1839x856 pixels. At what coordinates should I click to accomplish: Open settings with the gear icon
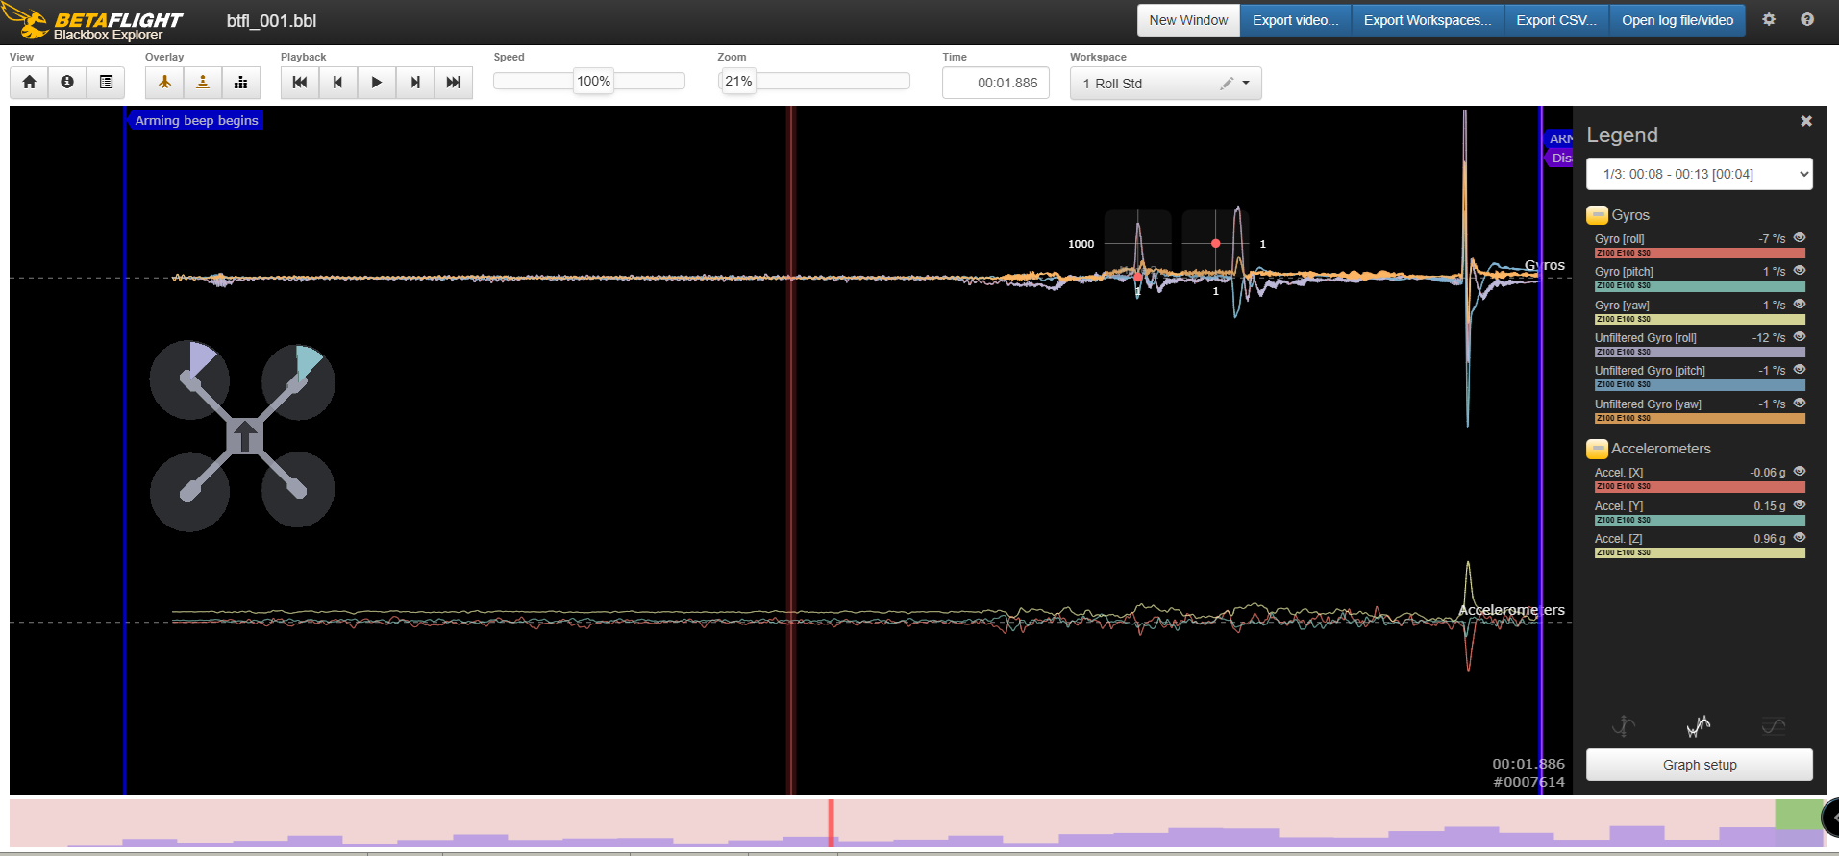[x=1769, y=19]
